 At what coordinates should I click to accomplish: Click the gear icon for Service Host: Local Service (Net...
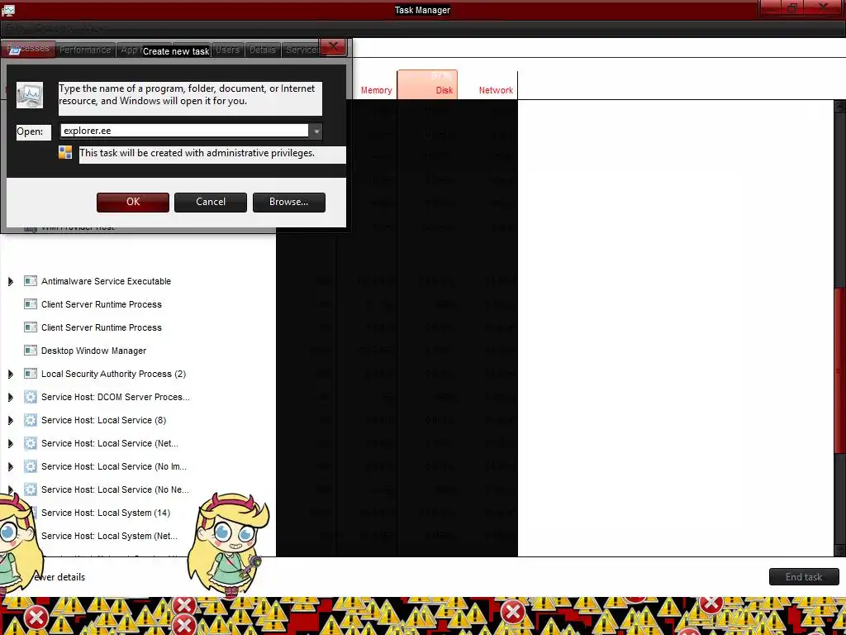[x=31, y=443]
